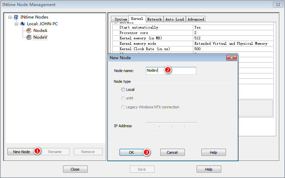The image size is (285, 178).
Task: Select NodeV in the tree
Action: pos(40,37)
